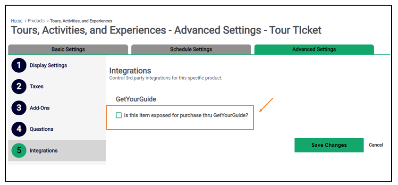Open the Questions section label

pos(42,129)
